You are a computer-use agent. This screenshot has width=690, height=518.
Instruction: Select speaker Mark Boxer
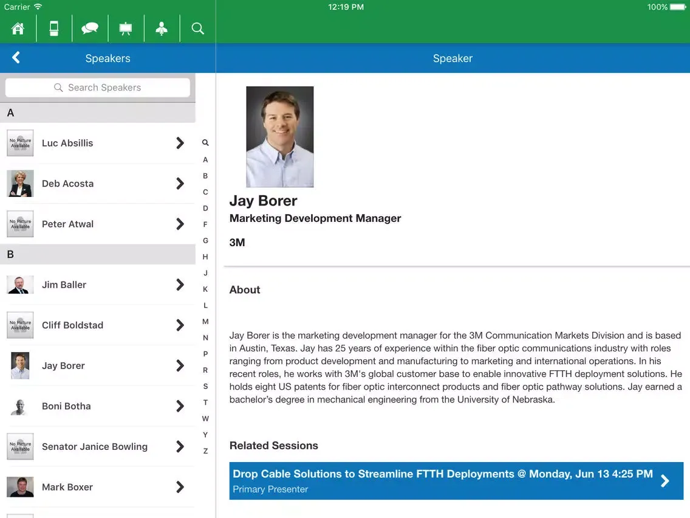pyautogui.click(x=98, y=488)
